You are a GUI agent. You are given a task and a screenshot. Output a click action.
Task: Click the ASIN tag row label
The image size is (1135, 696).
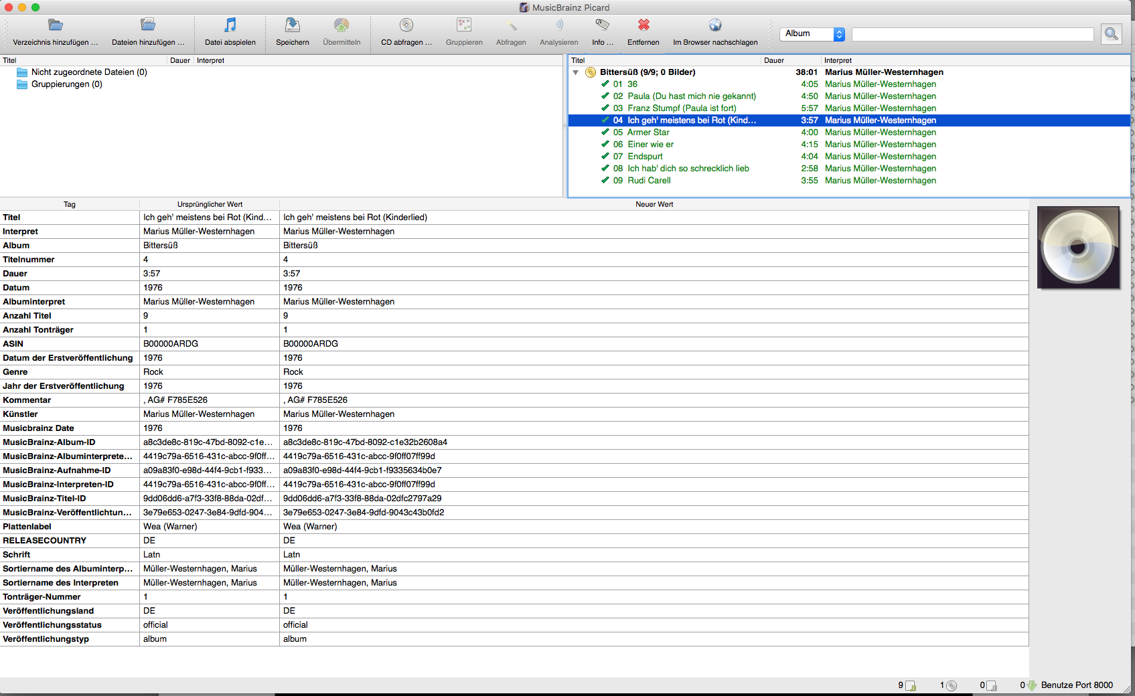[x=13, y=343]
